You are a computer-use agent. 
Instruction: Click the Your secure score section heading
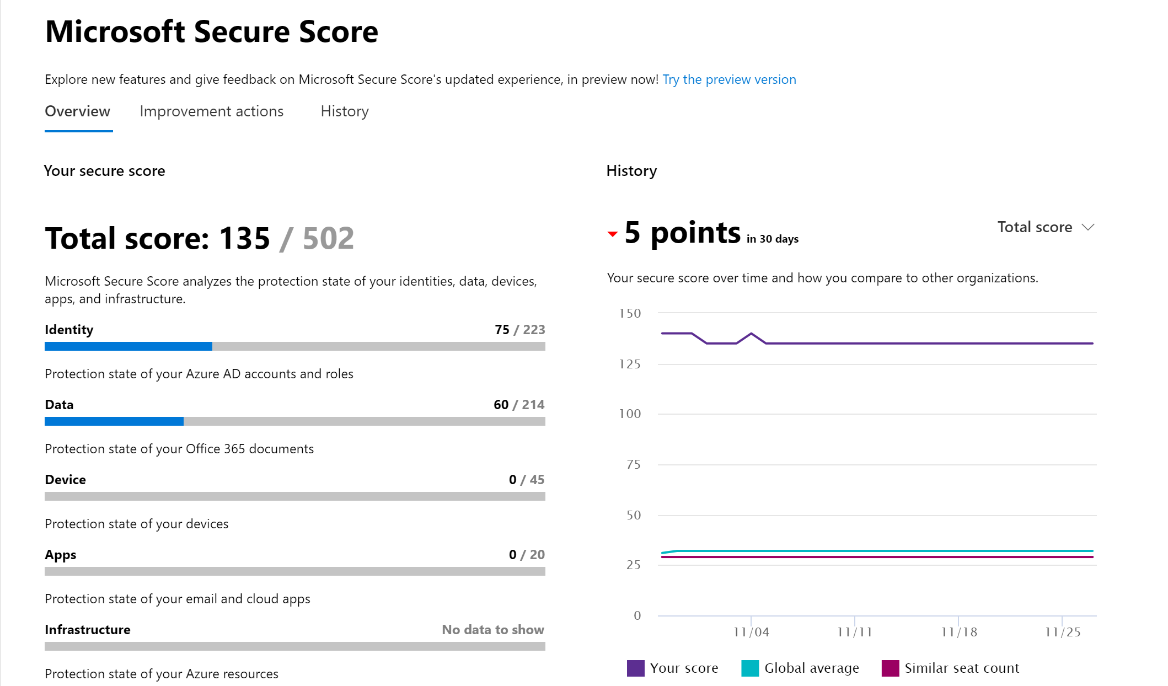click(x=105, y=171)
